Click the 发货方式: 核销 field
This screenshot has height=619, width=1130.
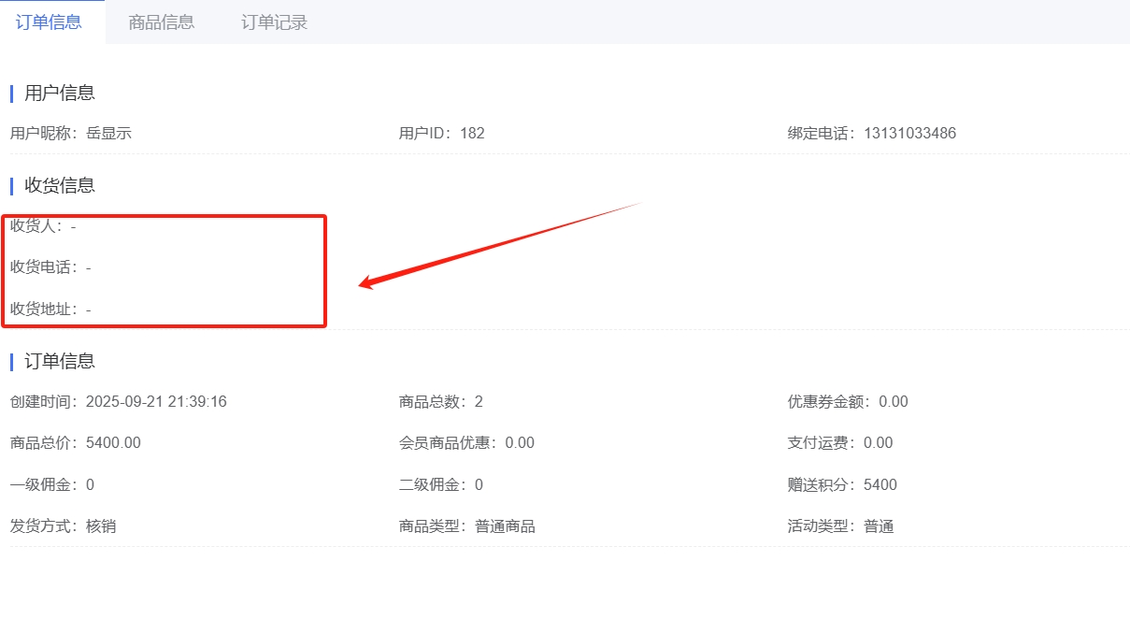tap(64, 526)
